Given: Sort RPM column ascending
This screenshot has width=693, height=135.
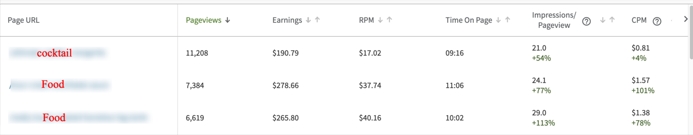Looking at the screenshot, I should [x=389, y=20].
